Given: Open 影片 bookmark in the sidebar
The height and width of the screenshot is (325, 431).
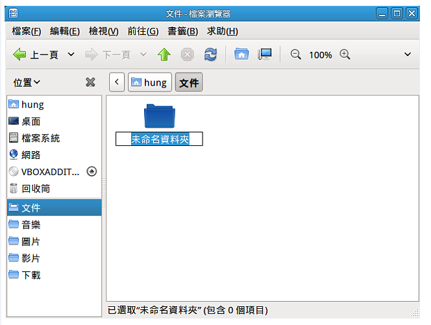Looking at the screenshot, I should coord(54,258).
